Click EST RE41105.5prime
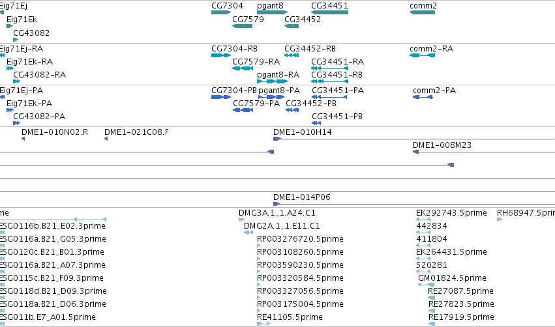Viewport: 555px width, 327px height. pos(290,317)
